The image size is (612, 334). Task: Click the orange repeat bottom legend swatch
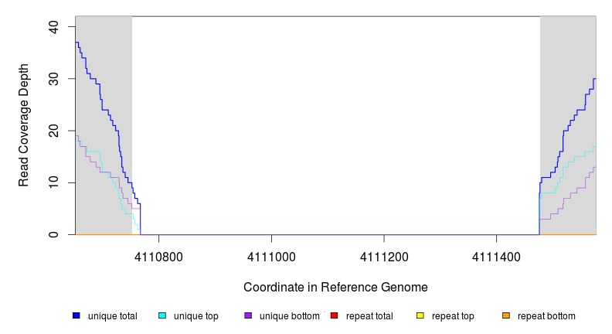pyautogui.click(x=506, y=316)
